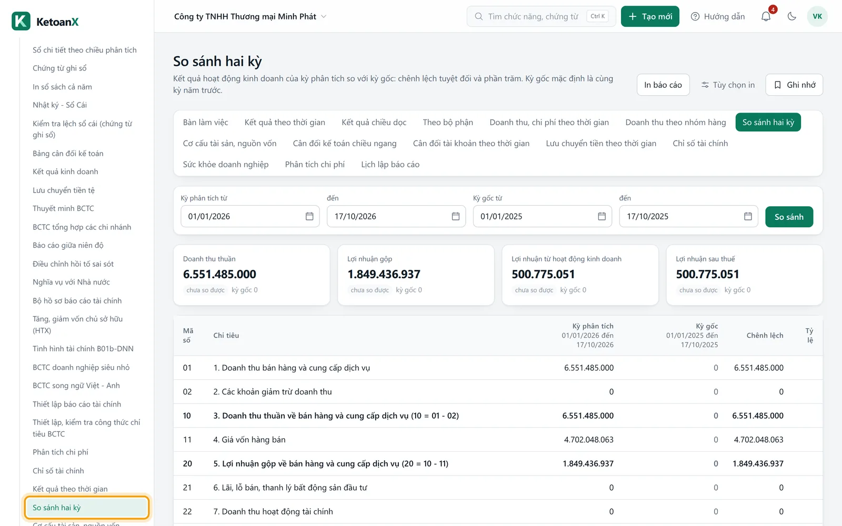Screen dimensions: 842x526
Task: Switch to Bàn làm việc tab
Action: point(205,122)
